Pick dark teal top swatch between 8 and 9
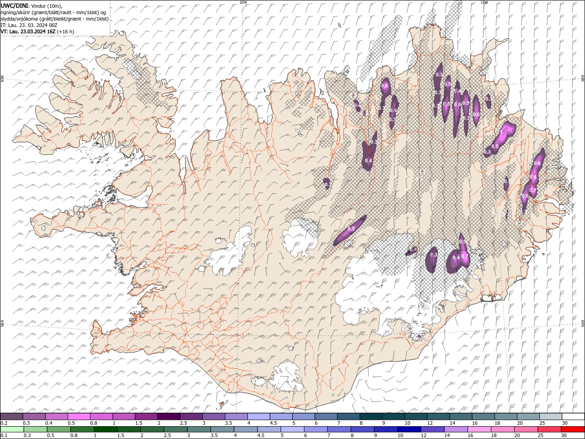The height and width of the screenshot is (439, 585). (371, 417)
